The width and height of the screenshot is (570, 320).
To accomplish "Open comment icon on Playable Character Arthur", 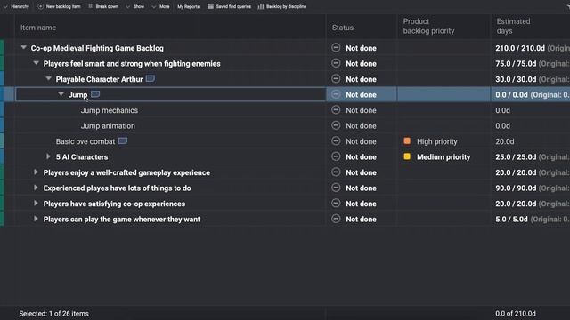I will (151, 79).
